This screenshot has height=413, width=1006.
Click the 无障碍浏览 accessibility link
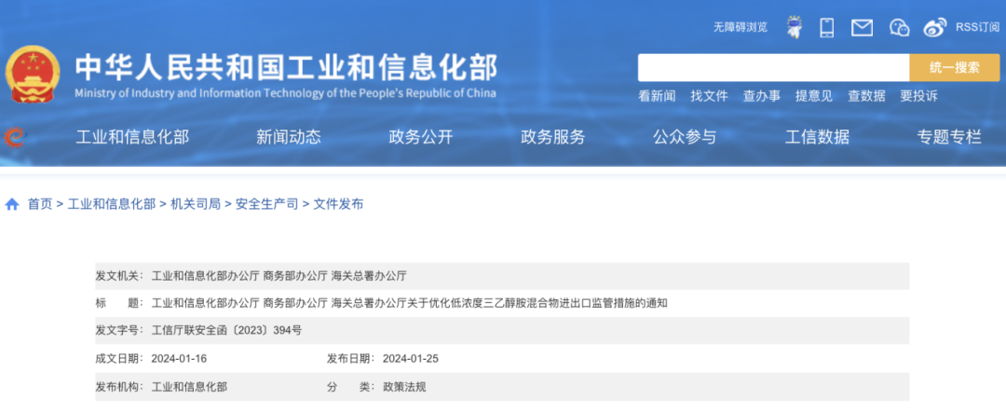(x=741, y=27)
